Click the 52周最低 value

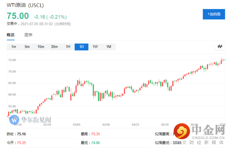pyautogui.click(x=177, y=143)
